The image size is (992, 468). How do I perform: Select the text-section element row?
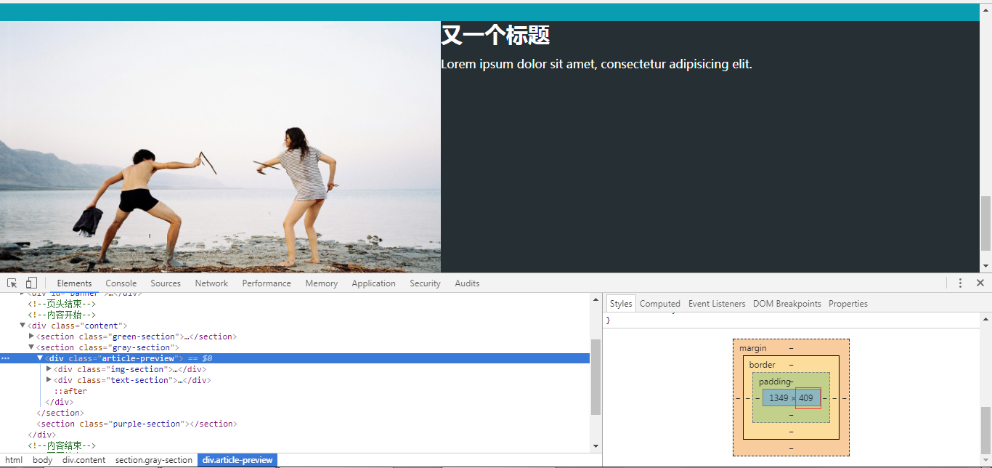[294, 380]
